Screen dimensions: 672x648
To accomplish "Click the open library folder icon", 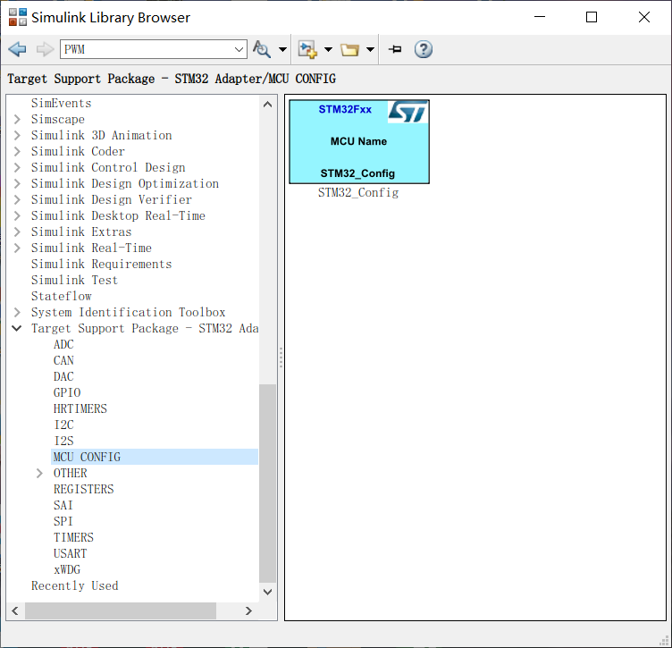I will (x=349, y=50).
